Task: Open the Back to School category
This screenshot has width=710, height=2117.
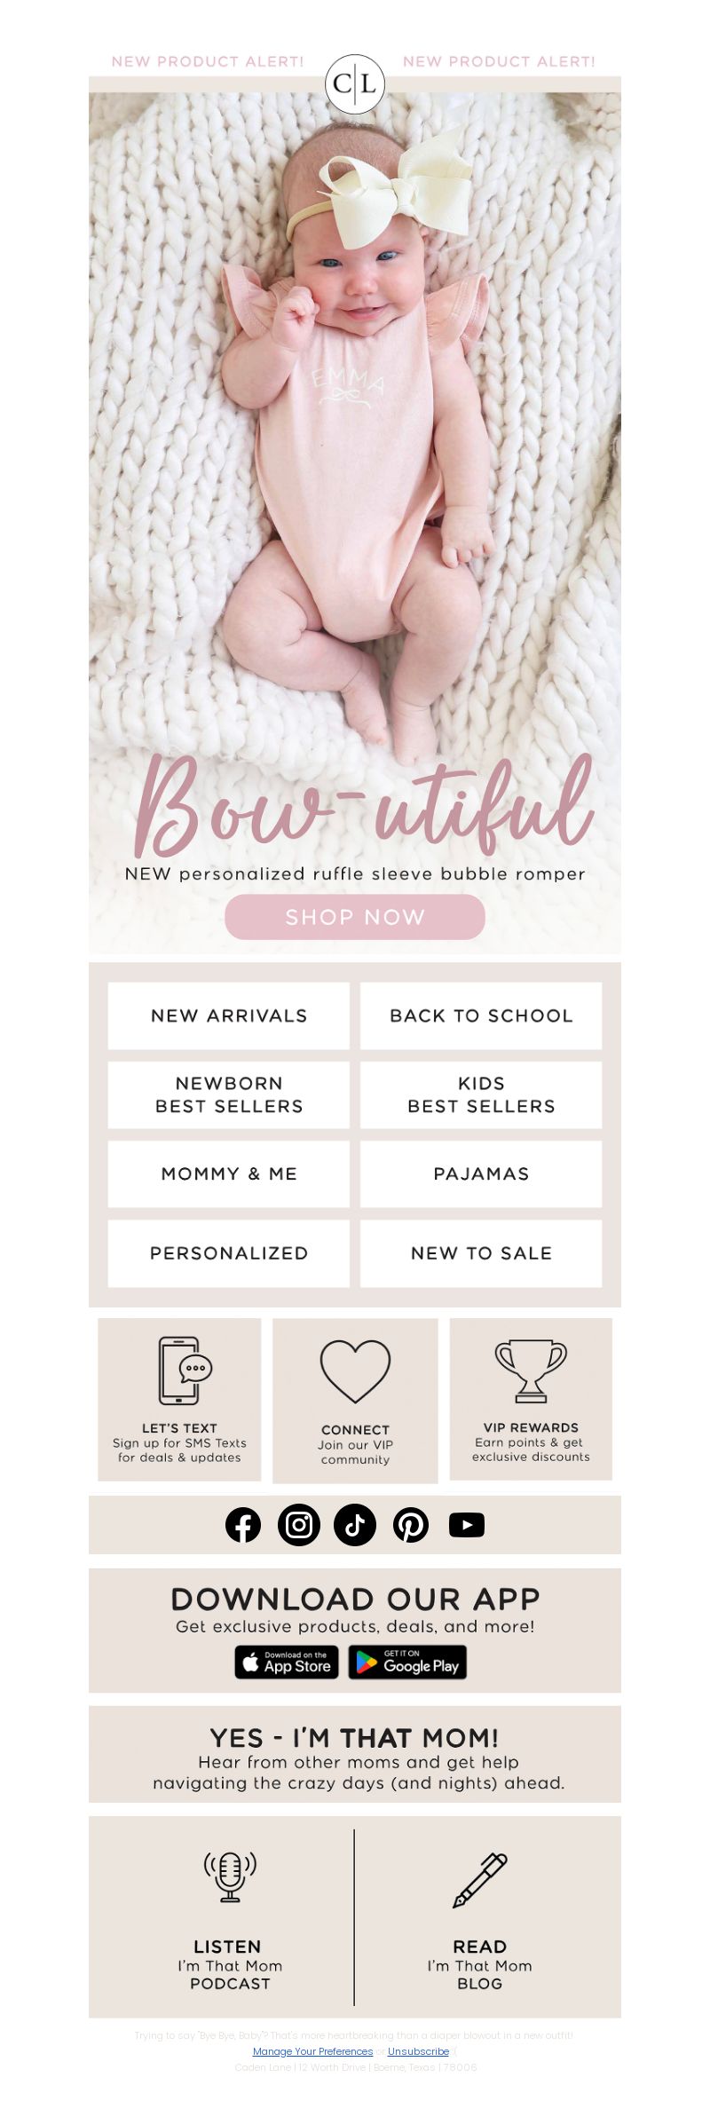Action: point(481,1015)
